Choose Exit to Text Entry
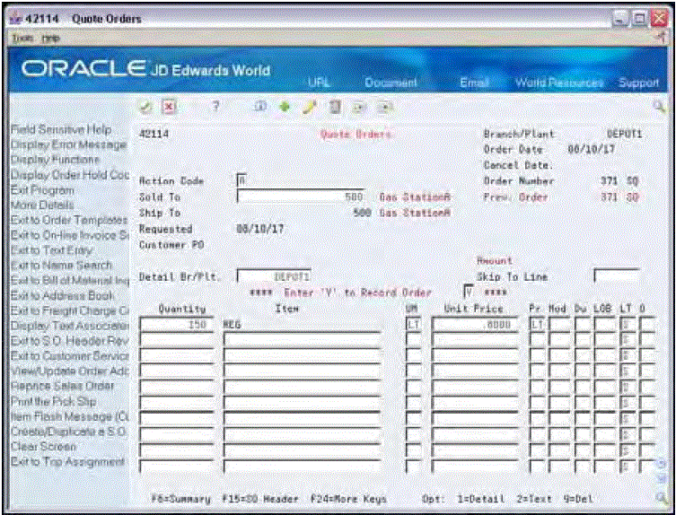This screenshot has height=515, width=676. coord(51,250)
